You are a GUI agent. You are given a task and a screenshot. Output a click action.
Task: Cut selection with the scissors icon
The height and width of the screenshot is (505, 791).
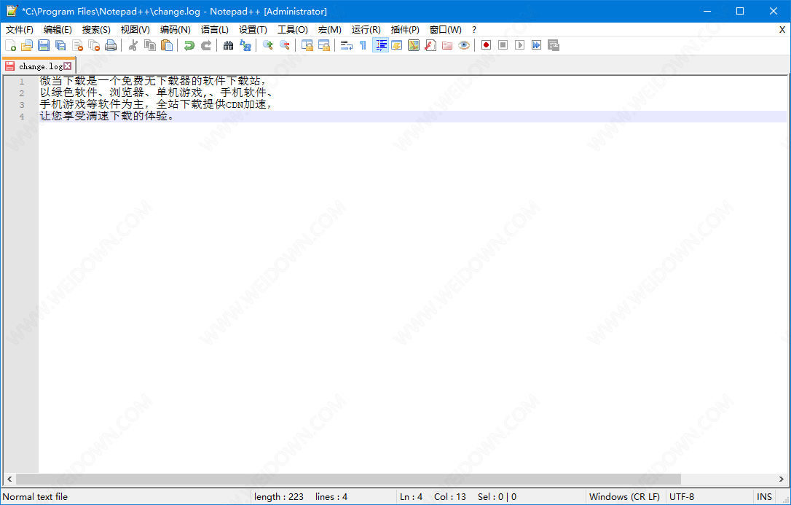[x=133, y=45]
